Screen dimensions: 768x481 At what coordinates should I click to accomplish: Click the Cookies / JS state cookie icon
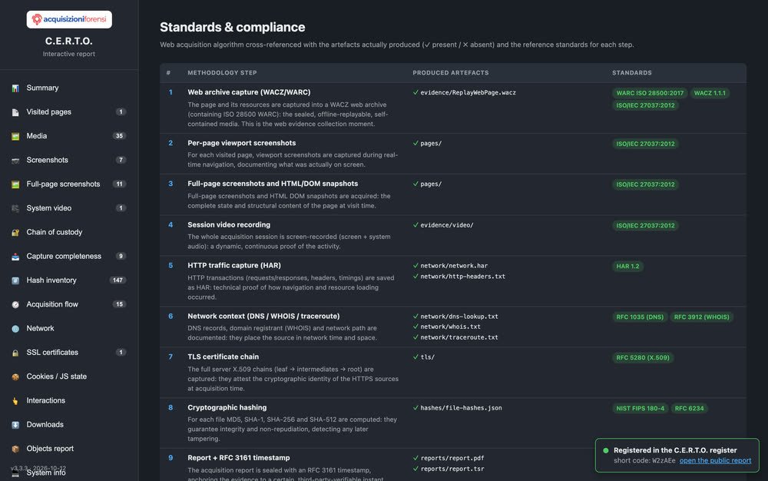pyautogui.click(x=15, y=377)
